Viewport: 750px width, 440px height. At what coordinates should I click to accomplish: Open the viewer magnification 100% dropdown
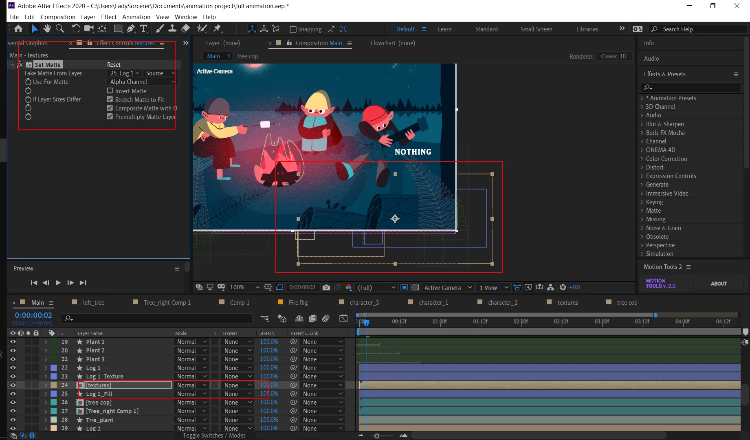coord(244,287)
